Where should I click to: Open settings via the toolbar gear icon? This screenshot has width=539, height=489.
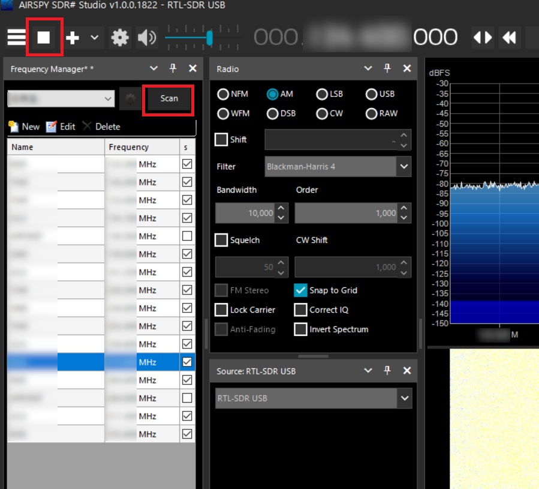pyautogui.click(x=120, y=37)
